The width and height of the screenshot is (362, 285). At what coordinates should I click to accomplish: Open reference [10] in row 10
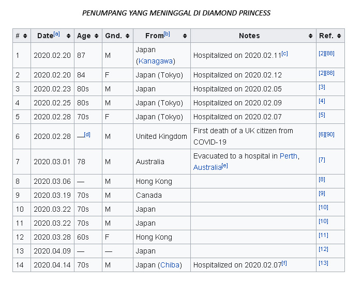coord(323,207)
